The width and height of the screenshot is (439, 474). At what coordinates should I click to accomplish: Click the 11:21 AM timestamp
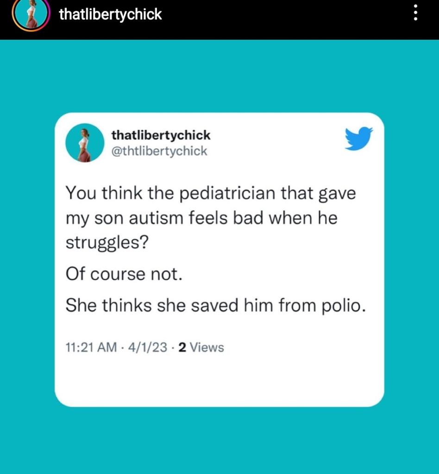click(x=91, y=347)
